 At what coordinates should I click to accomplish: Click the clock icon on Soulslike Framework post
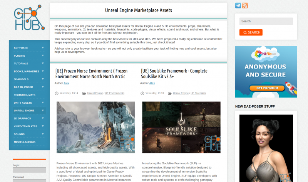[x=142, y=93]
